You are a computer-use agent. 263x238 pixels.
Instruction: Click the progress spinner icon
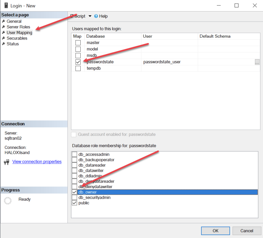pos(8,201)
